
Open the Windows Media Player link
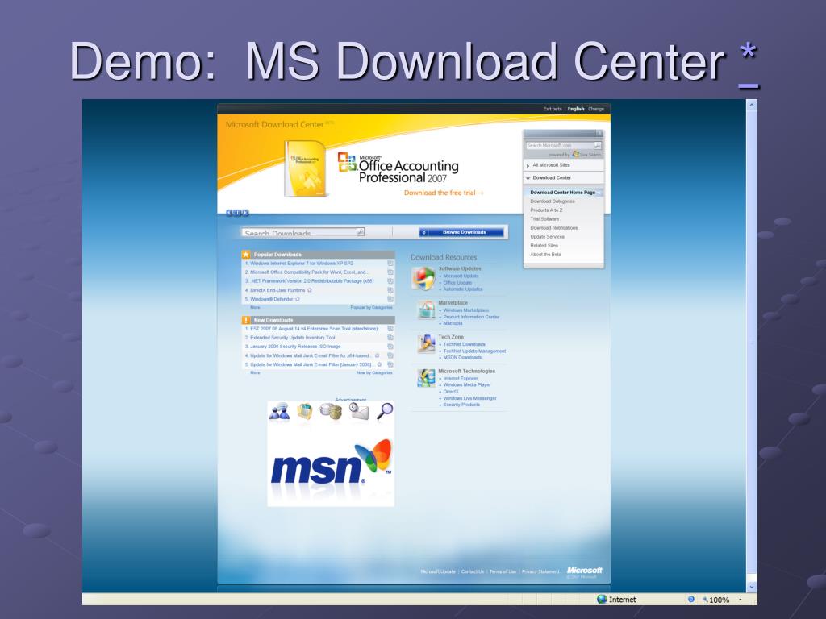coord(467,384)
